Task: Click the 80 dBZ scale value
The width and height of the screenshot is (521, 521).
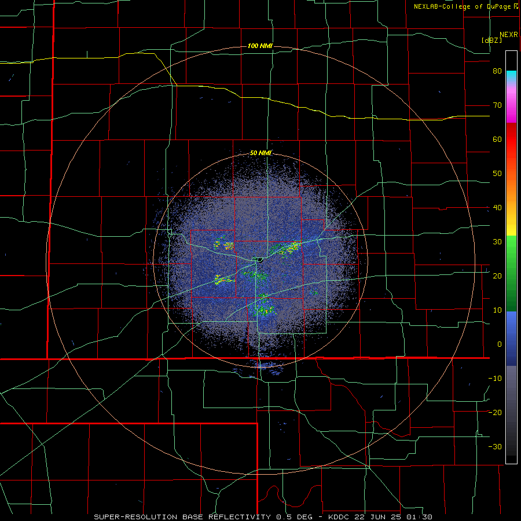Action: pos(497,71)
